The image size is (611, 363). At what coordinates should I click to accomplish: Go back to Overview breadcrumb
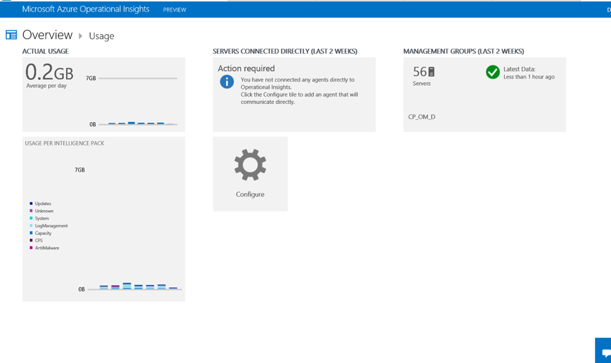click(x=47, y=35)
